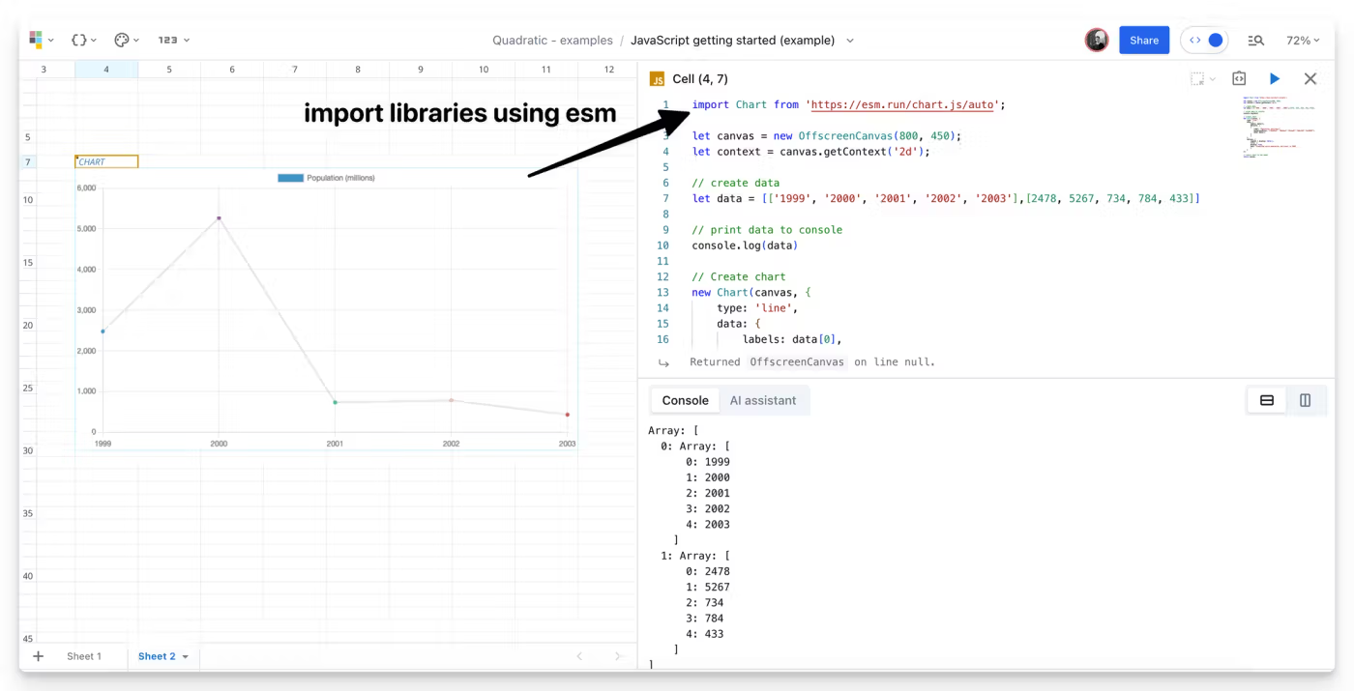Select row header 7
Screen dimensions: 1354x691
pyautogui.click(x=28, y=161)
